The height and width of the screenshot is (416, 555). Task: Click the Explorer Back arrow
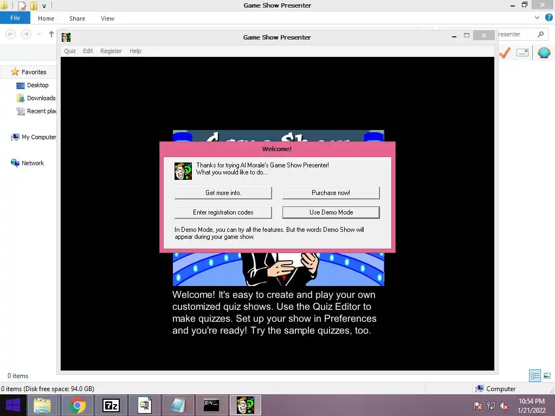click(x=11, y=34)
